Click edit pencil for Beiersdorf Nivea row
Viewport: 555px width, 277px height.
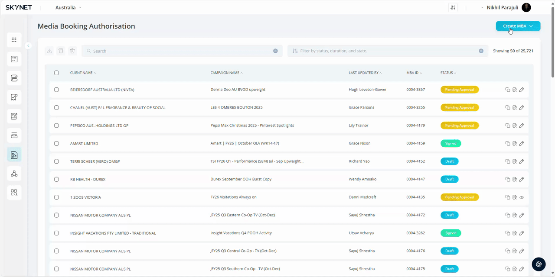[x=522, y=90]
